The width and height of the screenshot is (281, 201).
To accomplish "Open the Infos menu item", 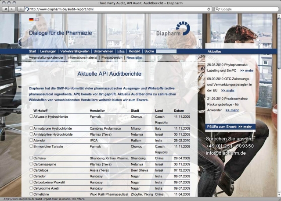I will click(x=121, y=52).
